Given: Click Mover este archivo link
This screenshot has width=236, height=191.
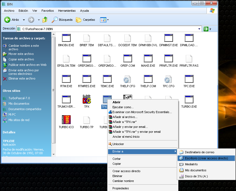Looking at the screenshot, I should (21, 54).
